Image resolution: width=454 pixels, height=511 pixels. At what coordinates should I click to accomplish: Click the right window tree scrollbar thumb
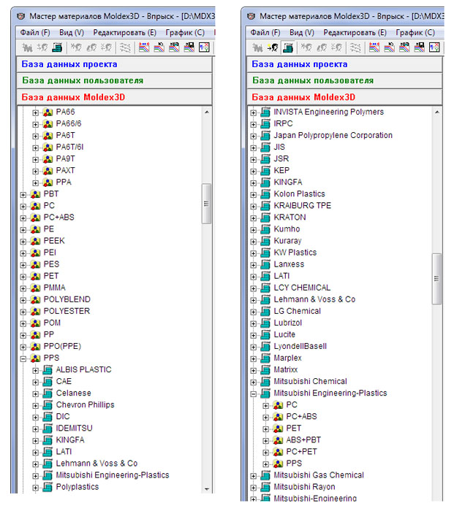[x=436, y=279]
